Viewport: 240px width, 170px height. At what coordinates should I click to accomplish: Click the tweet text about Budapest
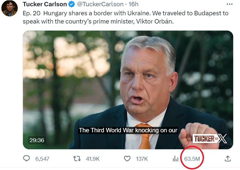coord(126,17)
